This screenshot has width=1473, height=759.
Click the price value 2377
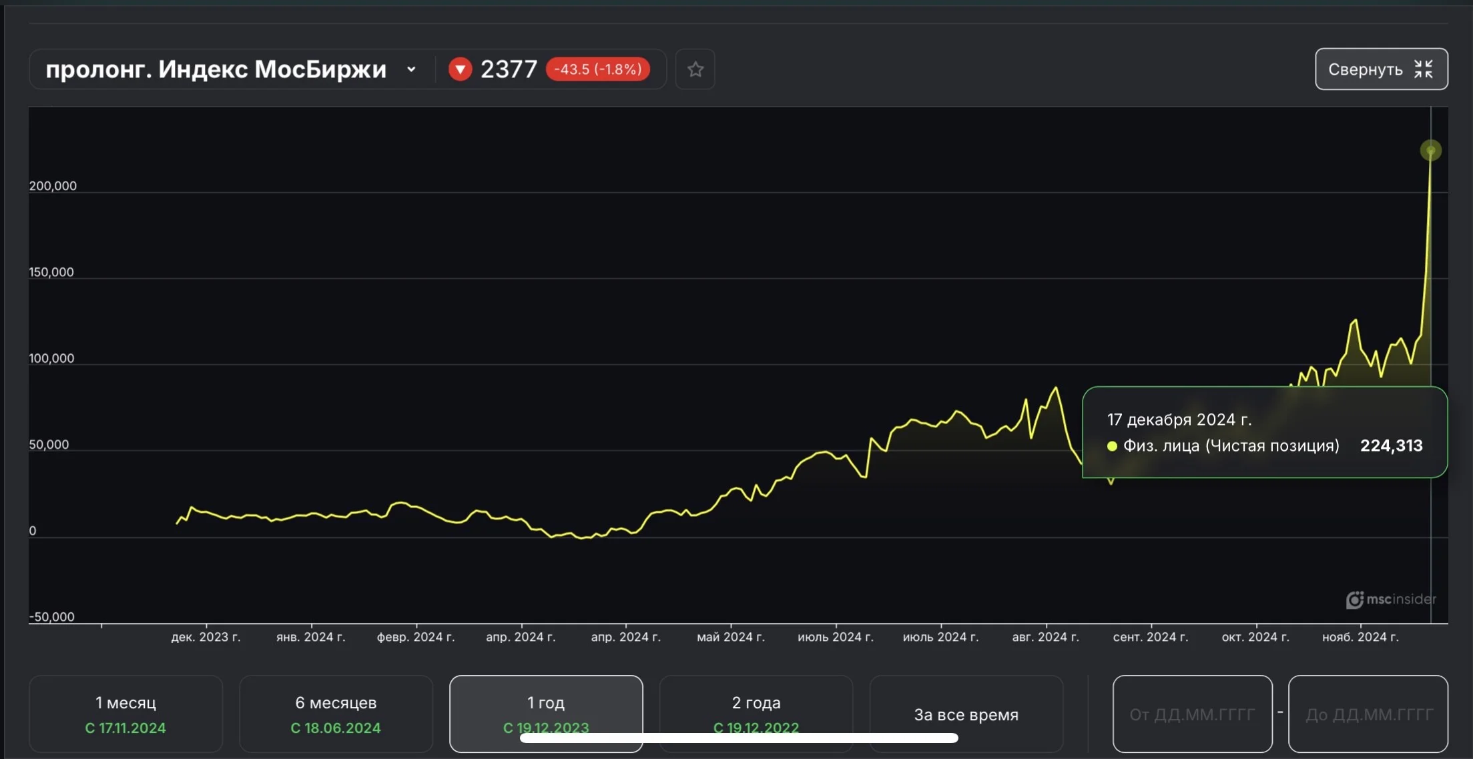point(509,69)
